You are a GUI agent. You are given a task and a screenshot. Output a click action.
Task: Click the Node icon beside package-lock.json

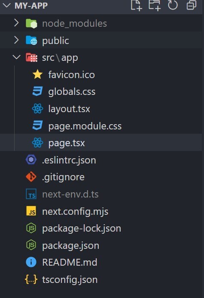coord(31,228)
